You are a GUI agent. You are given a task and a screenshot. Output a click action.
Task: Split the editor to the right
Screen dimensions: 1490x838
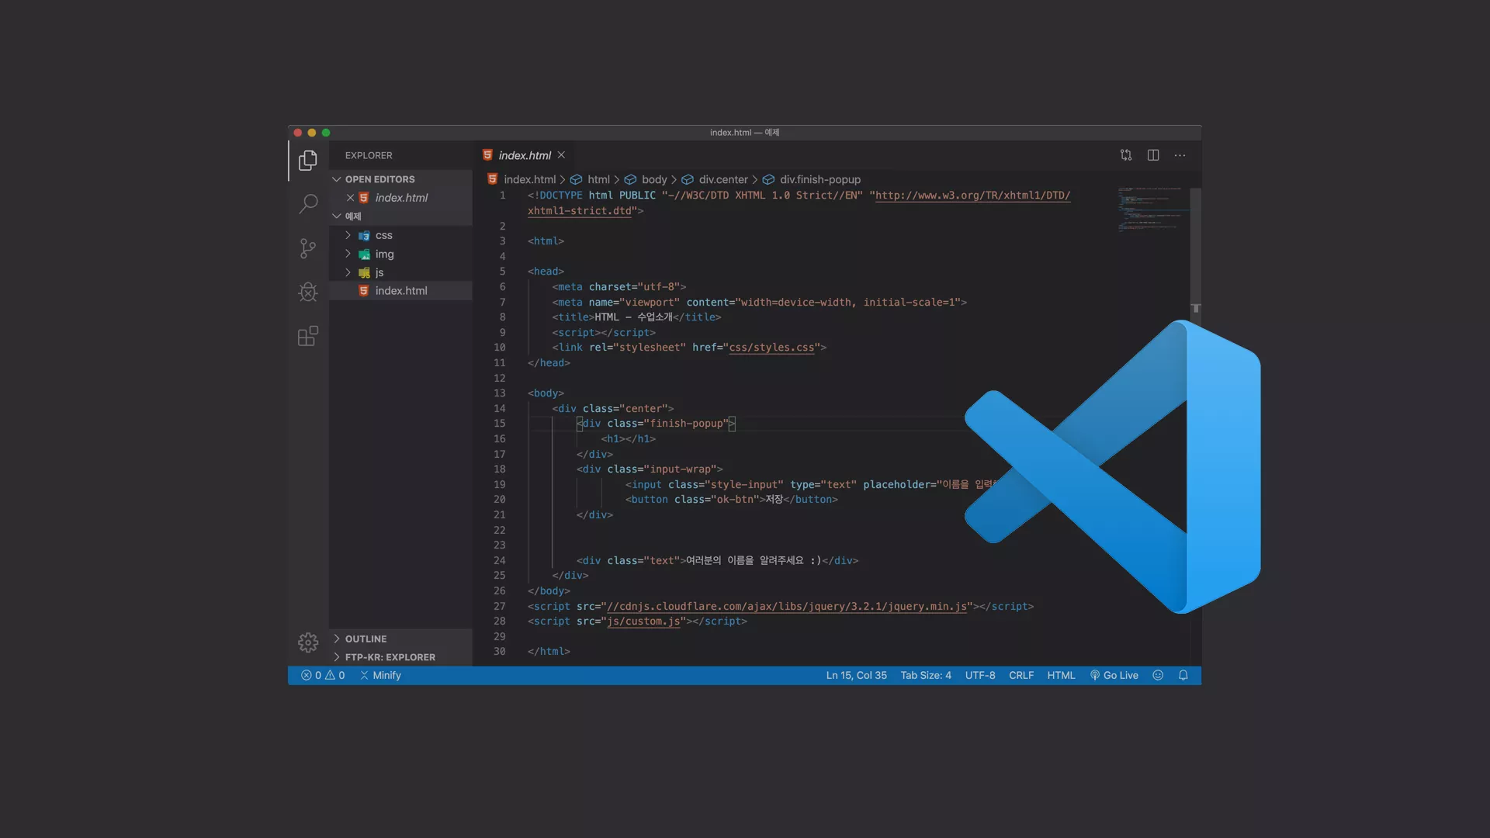click(x=1153, y=155)
